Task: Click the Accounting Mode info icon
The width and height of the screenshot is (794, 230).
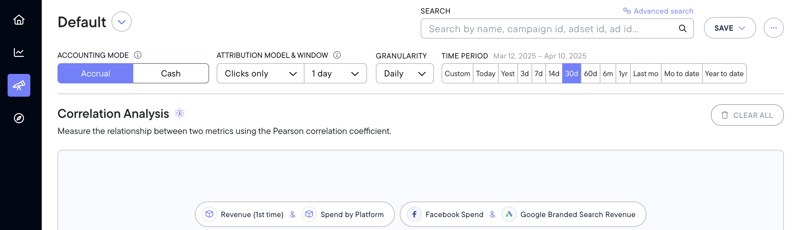Action: pos(138,55)
